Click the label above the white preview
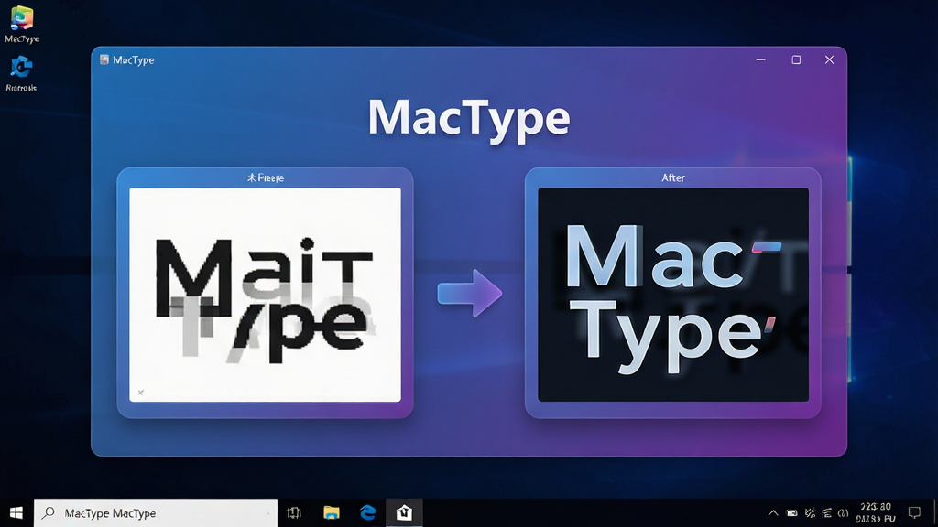Screen dimensions: 938x527 click(266, 177)
